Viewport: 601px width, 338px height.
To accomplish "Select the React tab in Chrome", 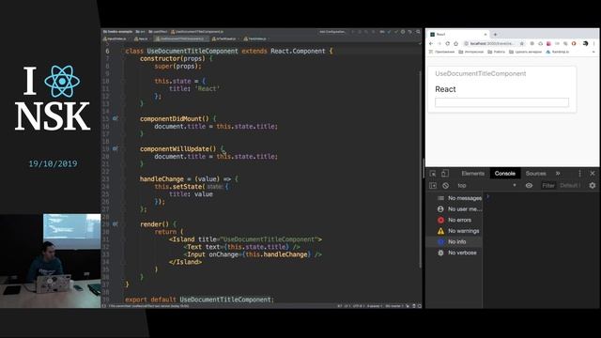I will point(458,35).
